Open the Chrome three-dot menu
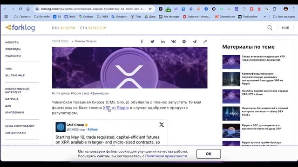The width and height of the screenshot is (298, 167). pos(293,9)
